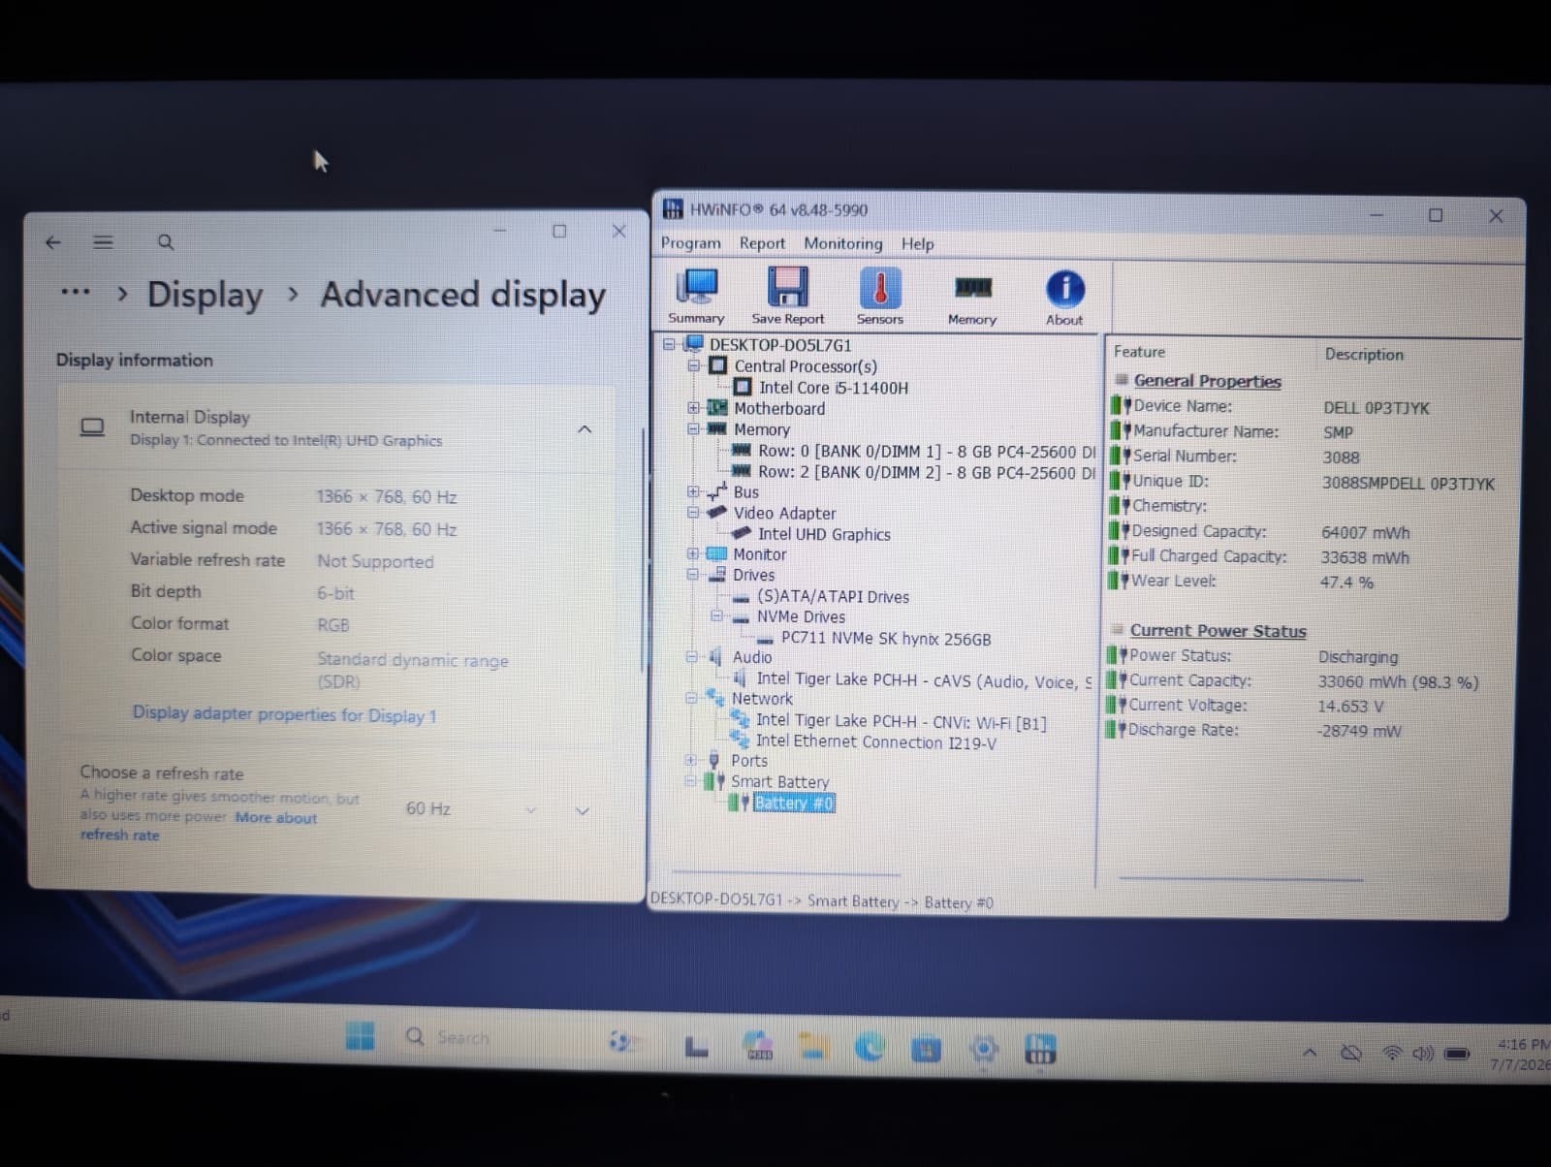This screenshot has height=1167, width=1551.
Task: Select Intel UHD Graphics tree item
Action: pos(824,534)
